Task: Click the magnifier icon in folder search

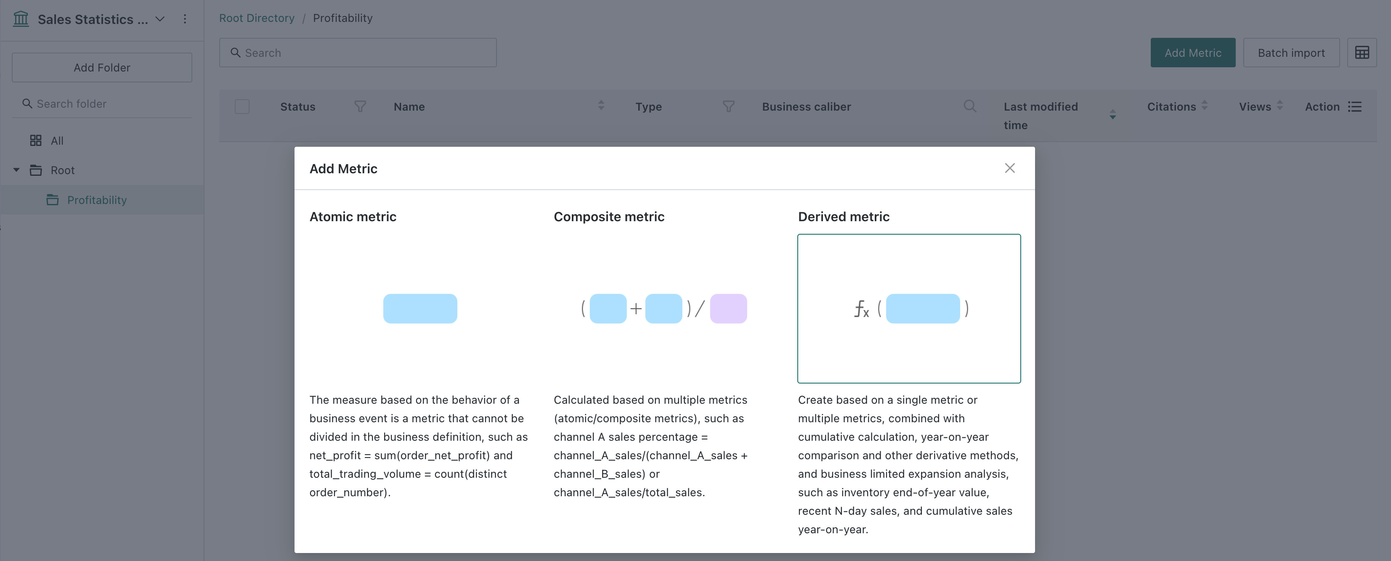Action: pos(27,103)
